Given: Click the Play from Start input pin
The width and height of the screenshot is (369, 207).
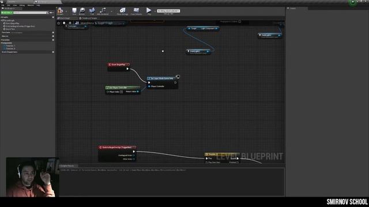Looking at the screenshot, I should click(x=206, y=162).
